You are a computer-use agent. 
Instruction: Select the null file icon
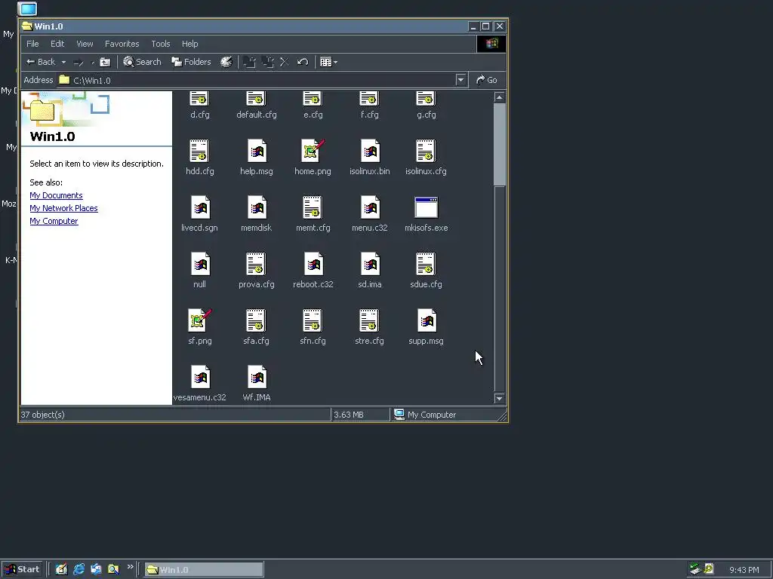[x=199, y=265]
